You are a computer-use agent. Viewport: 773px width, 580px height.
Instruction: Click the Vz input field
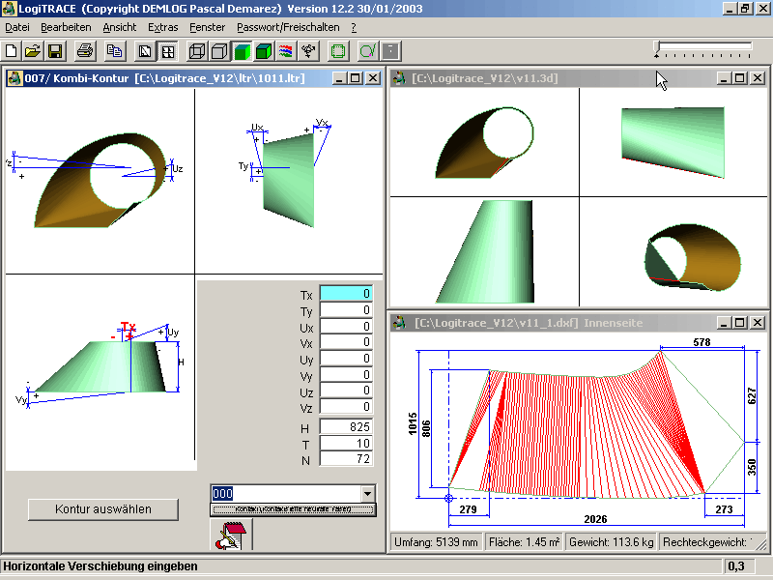click(x=346, y=407)
